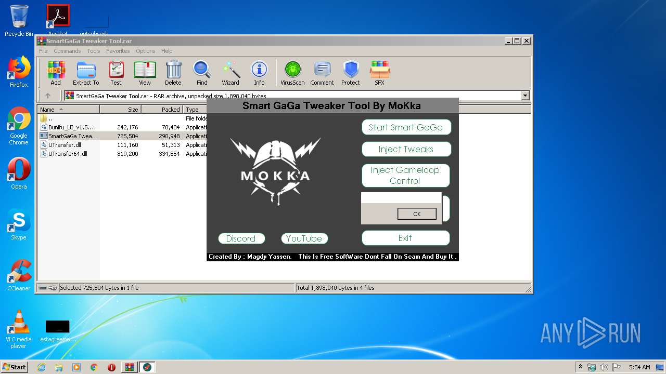Image resolution: width=666 pixels, height=374 pixels.
Task: Open Google Chrome desktop shortcut
Action: (19, 126)
